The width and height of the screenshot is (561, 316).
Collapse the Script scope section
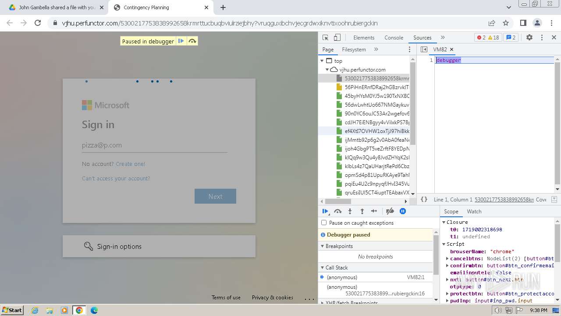[x=444, y=244]
